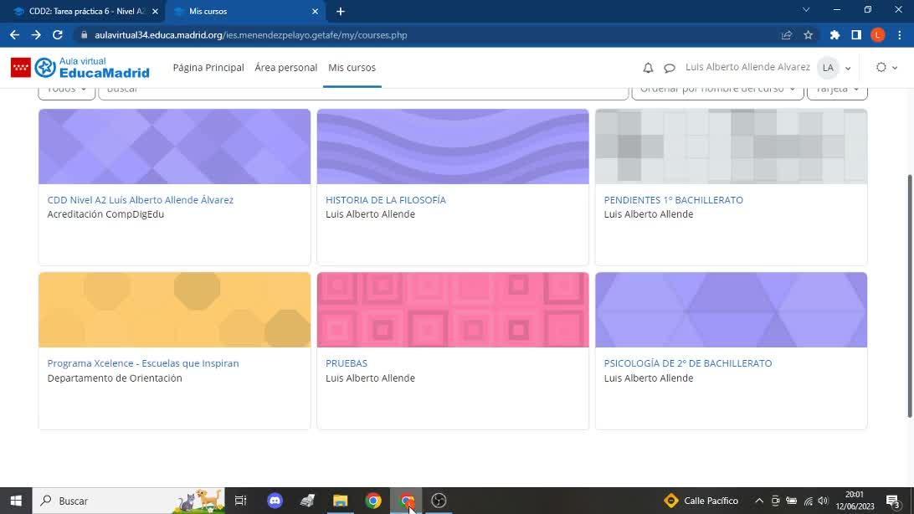
Task: Click the course search Buscar field
Action: tap(363, 90)
